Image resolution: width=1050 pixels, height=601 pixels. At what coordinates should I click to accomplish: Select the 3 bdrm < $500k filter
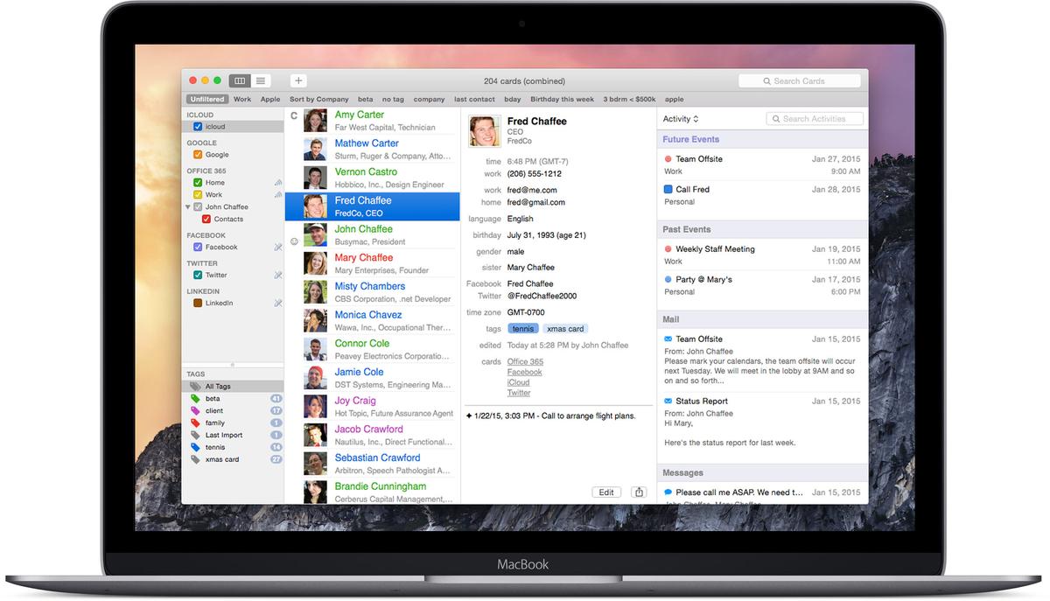click(x=629, y=100)
